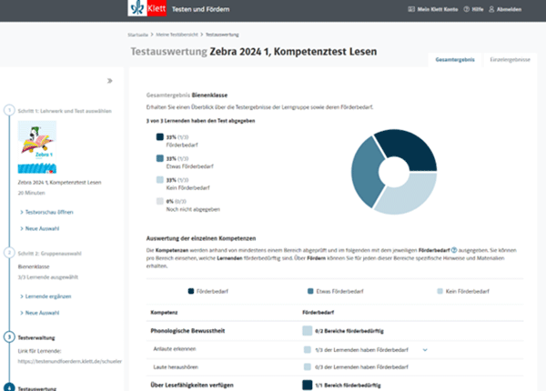Click the Klett logo in the header

(x=147, y=8)
